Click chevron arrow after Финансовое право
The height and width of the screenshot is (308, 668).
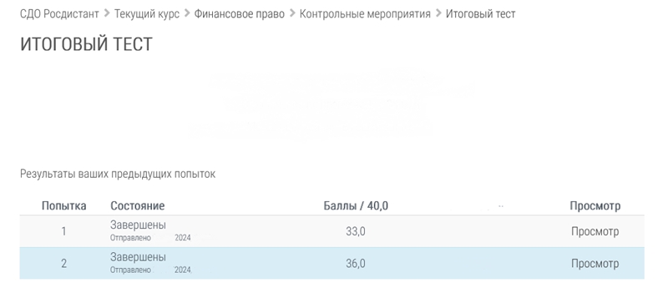tap(291, 13)
